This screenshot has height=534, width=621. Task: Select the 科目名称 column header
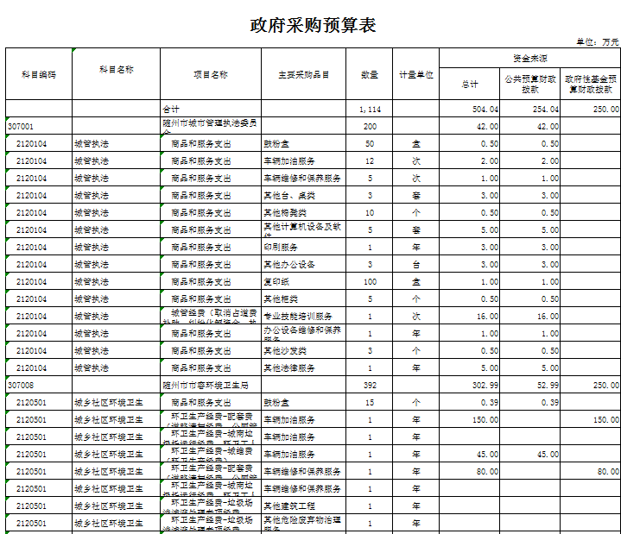pos(116,69)
